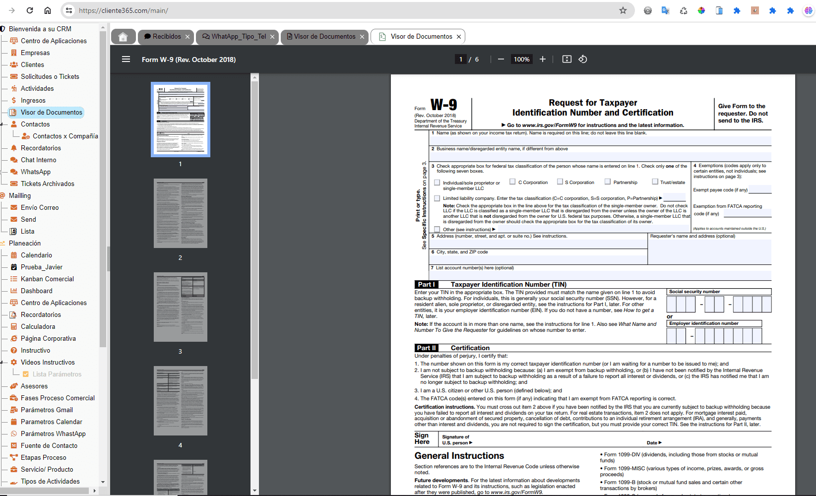Check the C Corporation box
This screenshot has width=816, height=496.
tap(512, 182)
